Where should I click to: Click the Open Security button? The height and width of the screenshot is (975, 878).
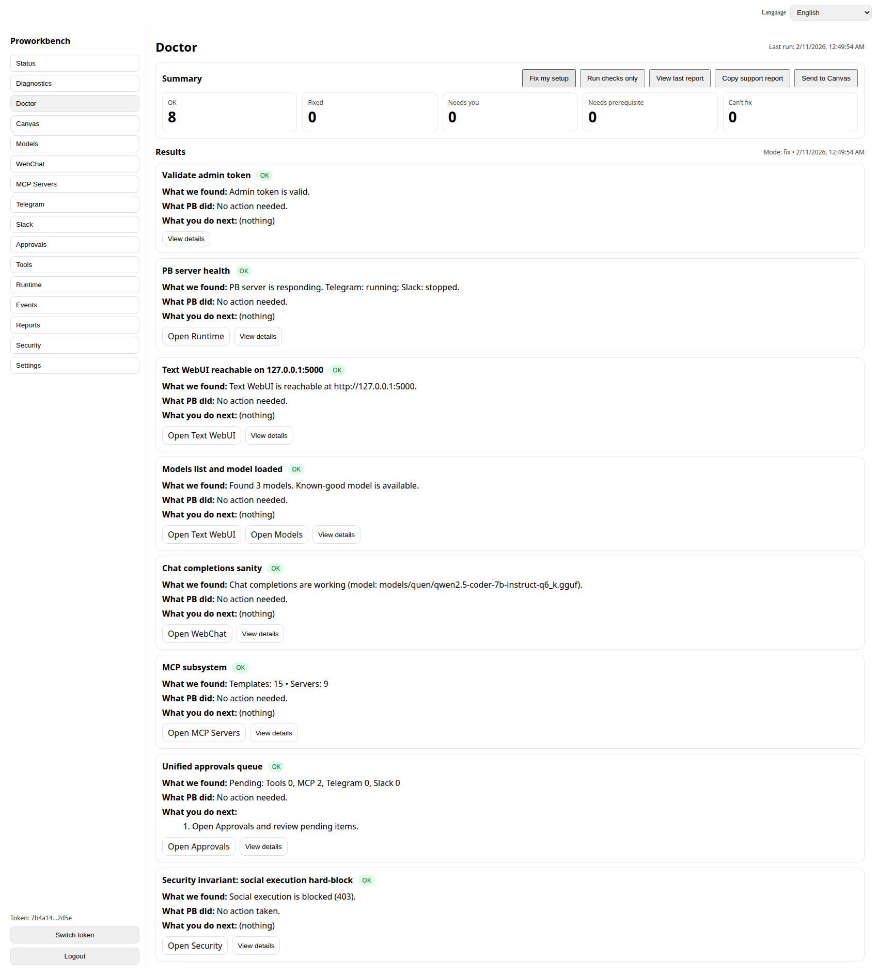(195, 946)
